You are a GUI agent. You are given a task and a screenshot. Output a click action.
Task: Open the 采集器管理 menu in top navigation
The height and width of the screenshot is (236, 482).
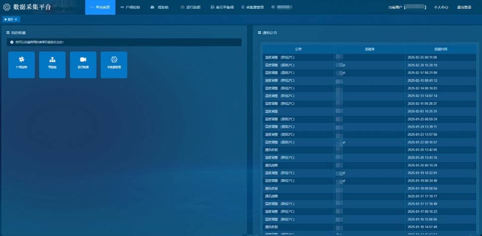[253, 7]
